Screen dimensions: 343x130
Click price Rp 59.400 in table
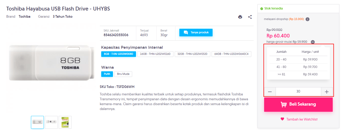(310, 74)
